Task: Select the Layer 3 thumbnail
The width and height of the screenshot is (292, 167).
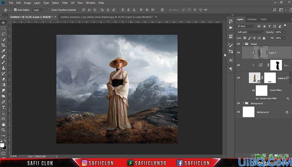Action: click(x=261, y=53)
